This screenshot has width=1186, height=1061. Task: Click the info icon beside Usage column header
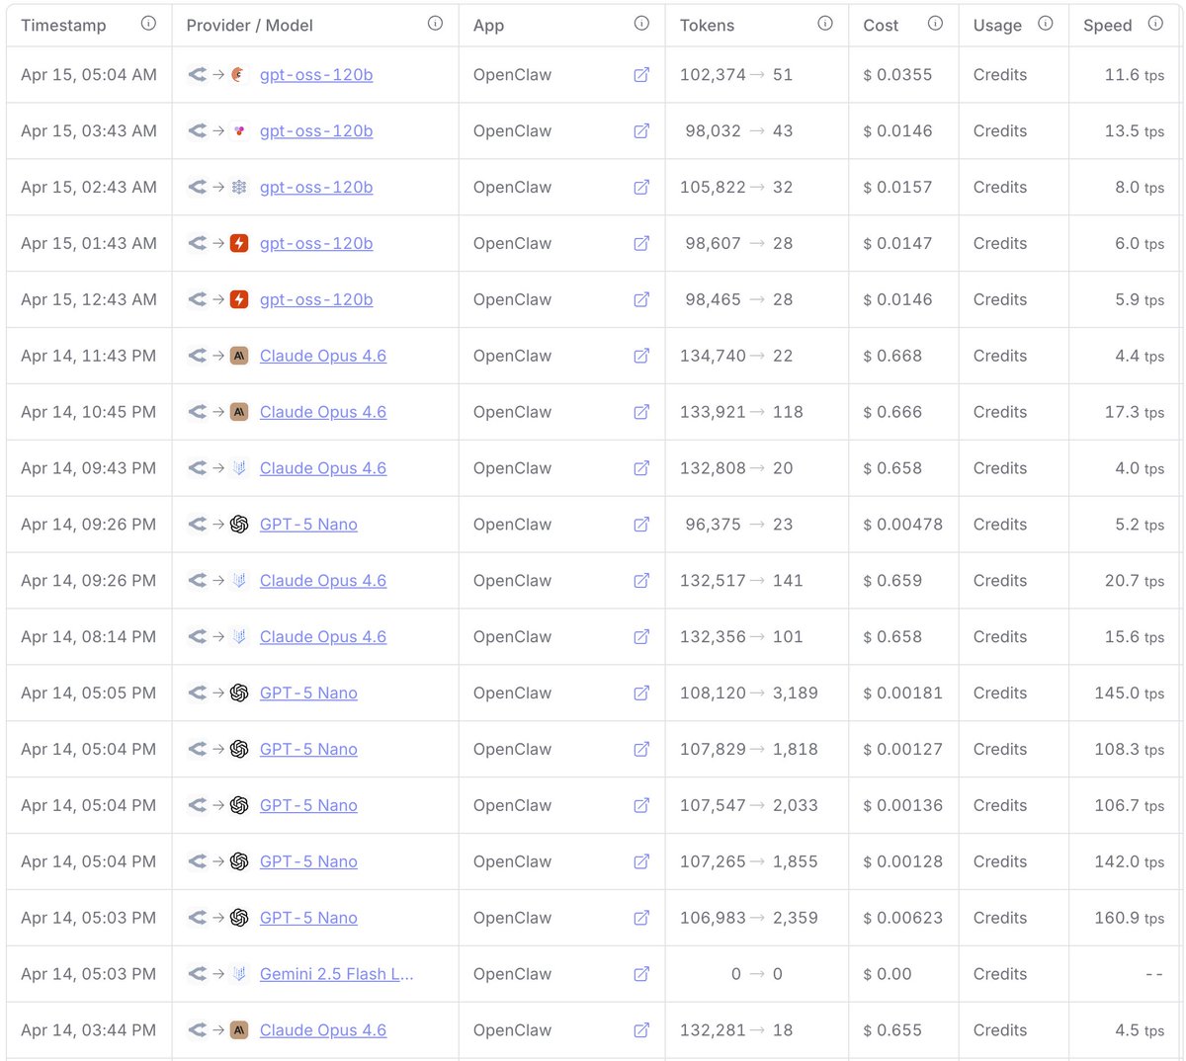[x=1046, y=23]
